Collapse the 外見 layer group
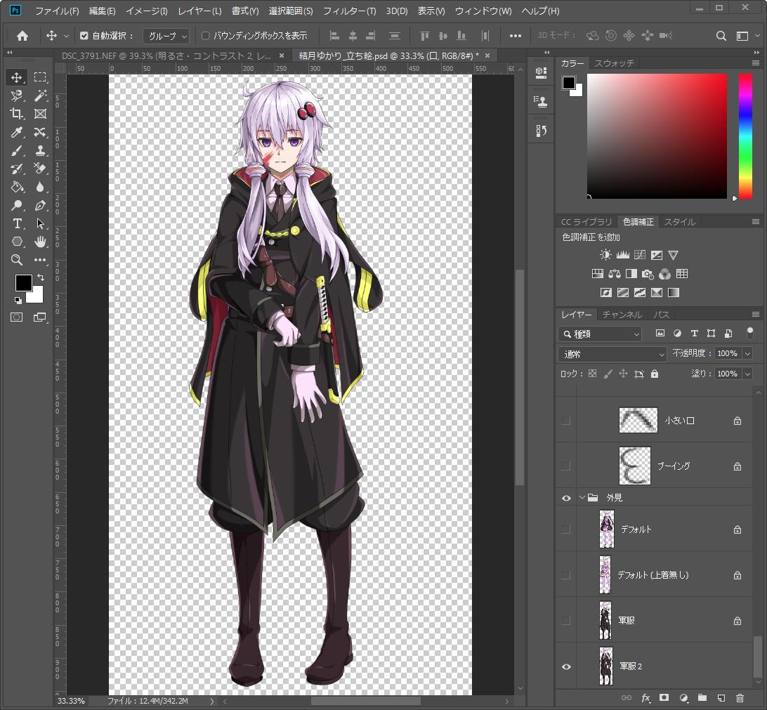The width and height of the screenshot is (767, 710). pos(582,498)
